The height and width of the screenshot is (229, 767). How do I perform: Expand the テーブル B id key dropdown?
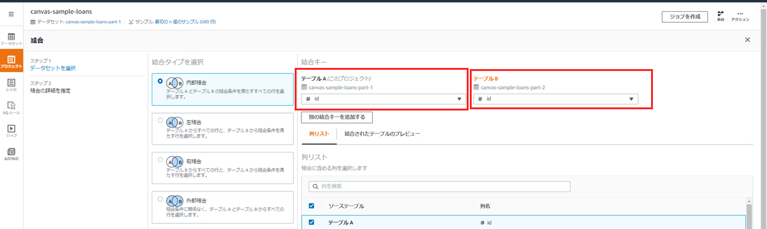pos(556,99)
